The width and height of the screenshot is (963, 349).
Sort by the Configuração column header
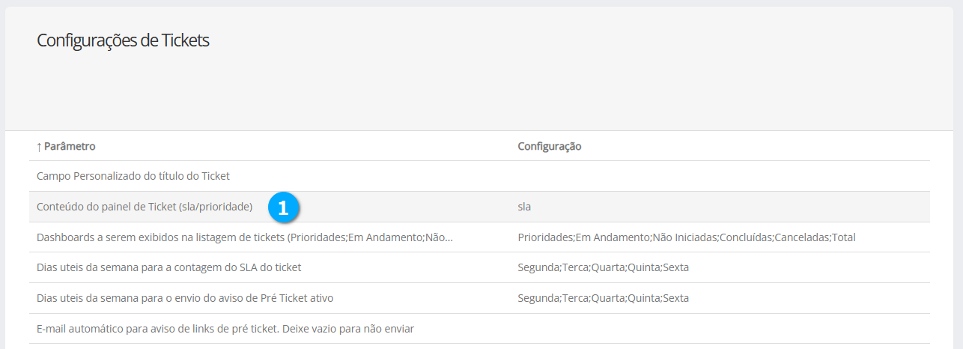pyautogui.click(x=549, y=146)
